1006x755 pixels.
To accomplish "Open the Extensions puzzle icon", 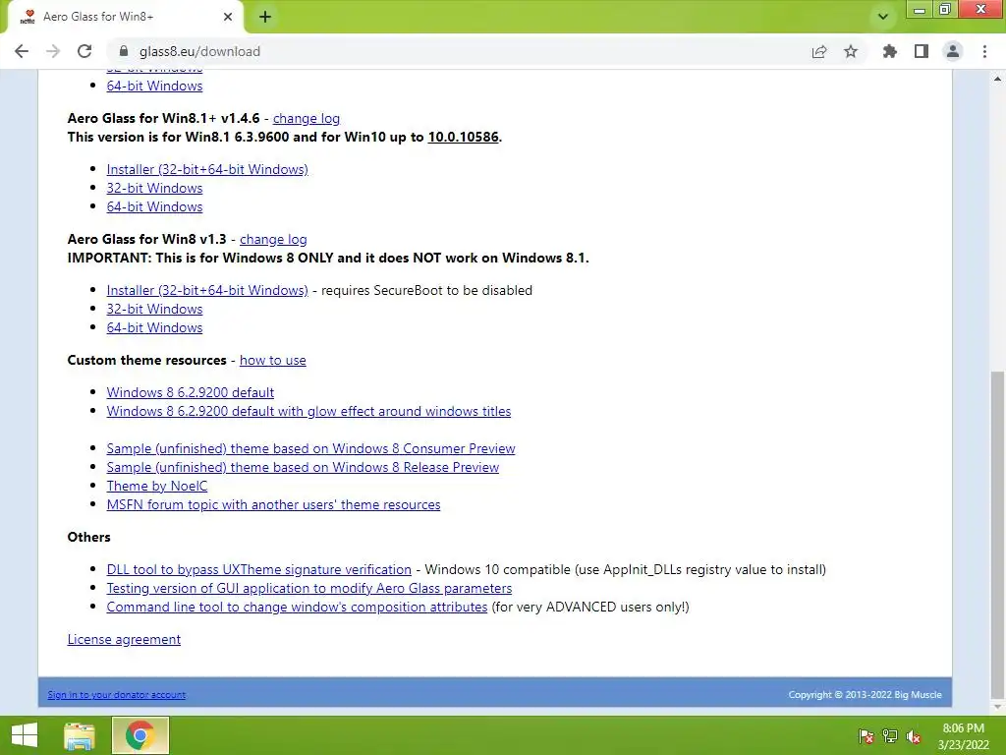I will (x=889, y=51).
